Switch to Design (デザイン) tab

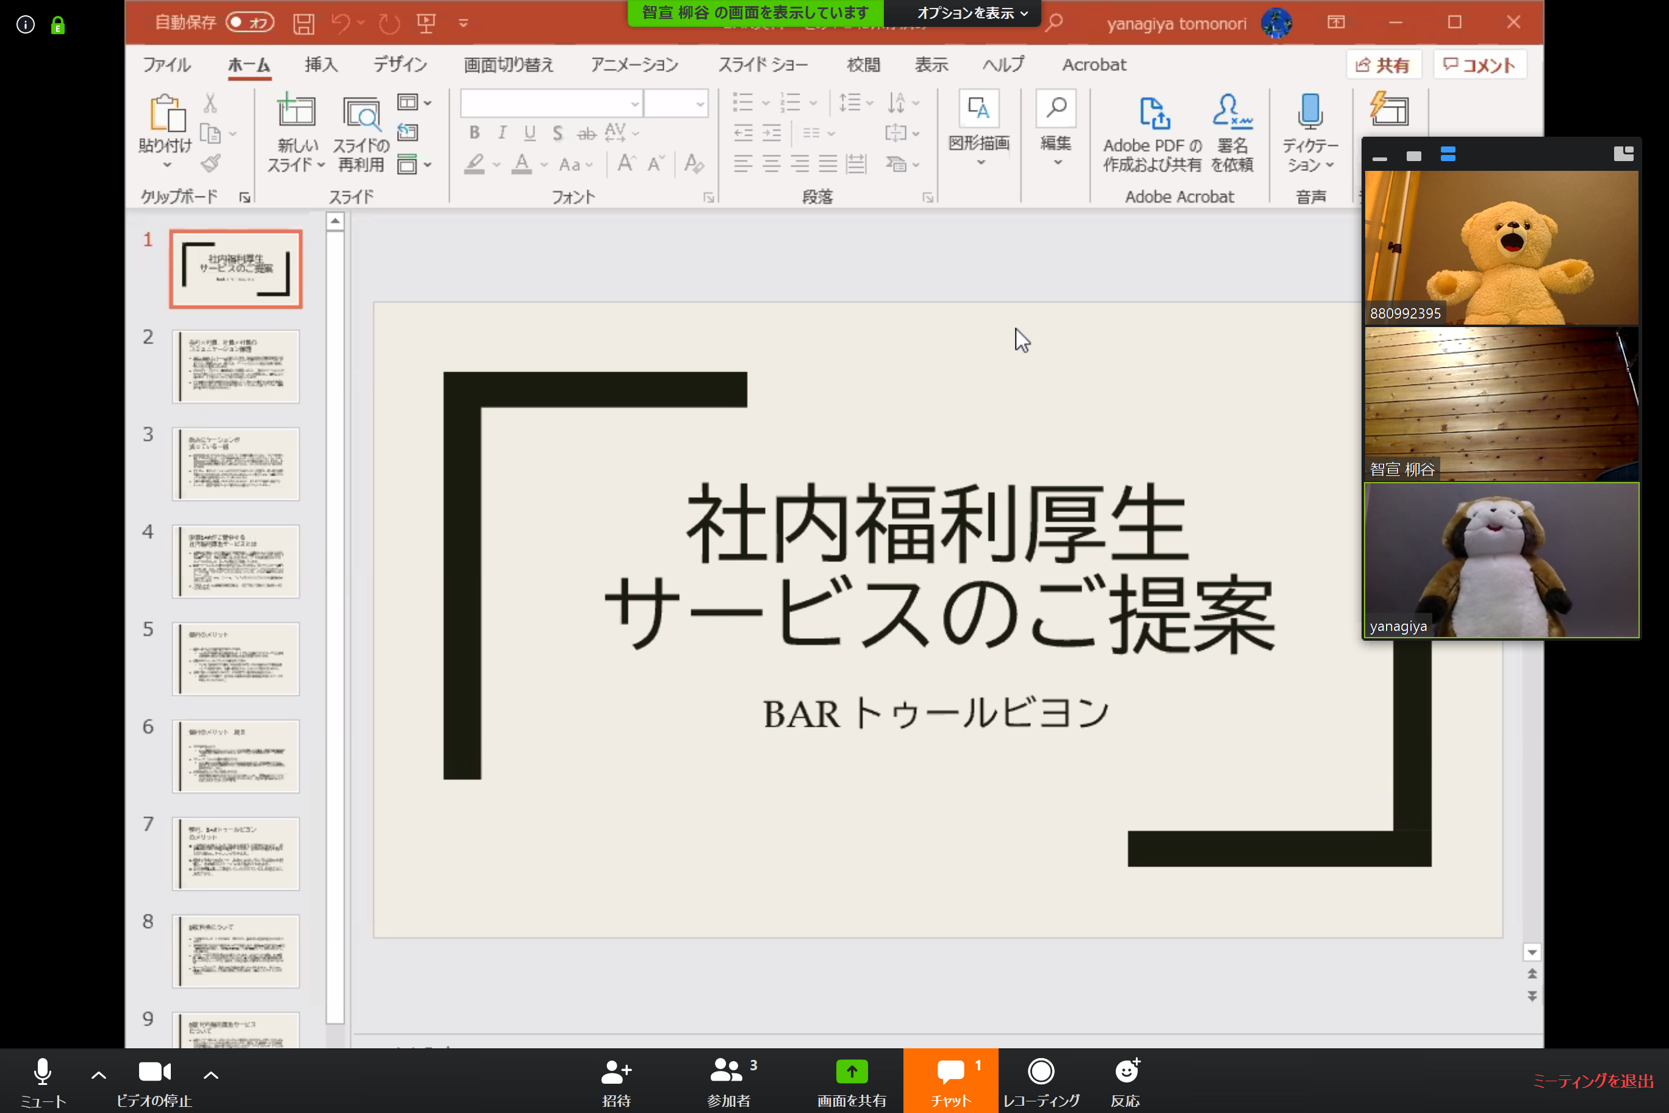tap(400, 65)
